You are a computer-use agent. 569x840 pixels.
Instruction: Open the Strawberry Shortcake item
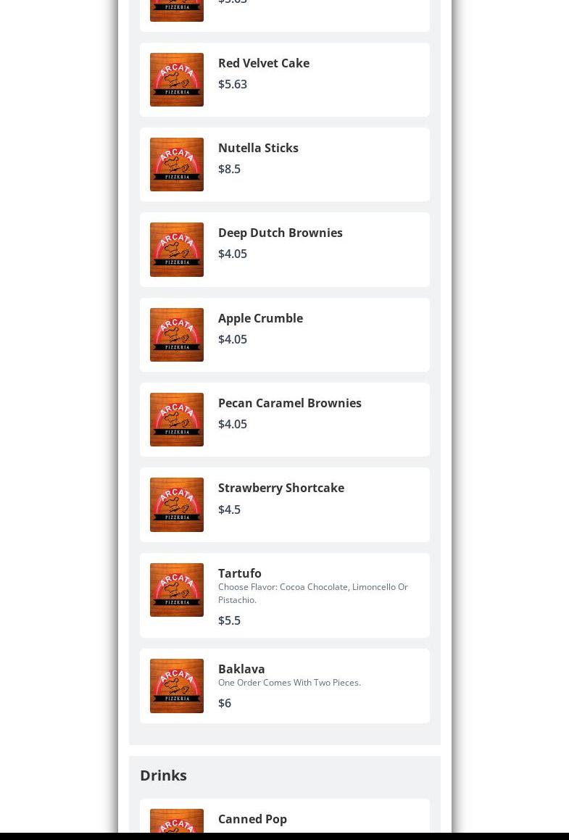coord(284,504)
